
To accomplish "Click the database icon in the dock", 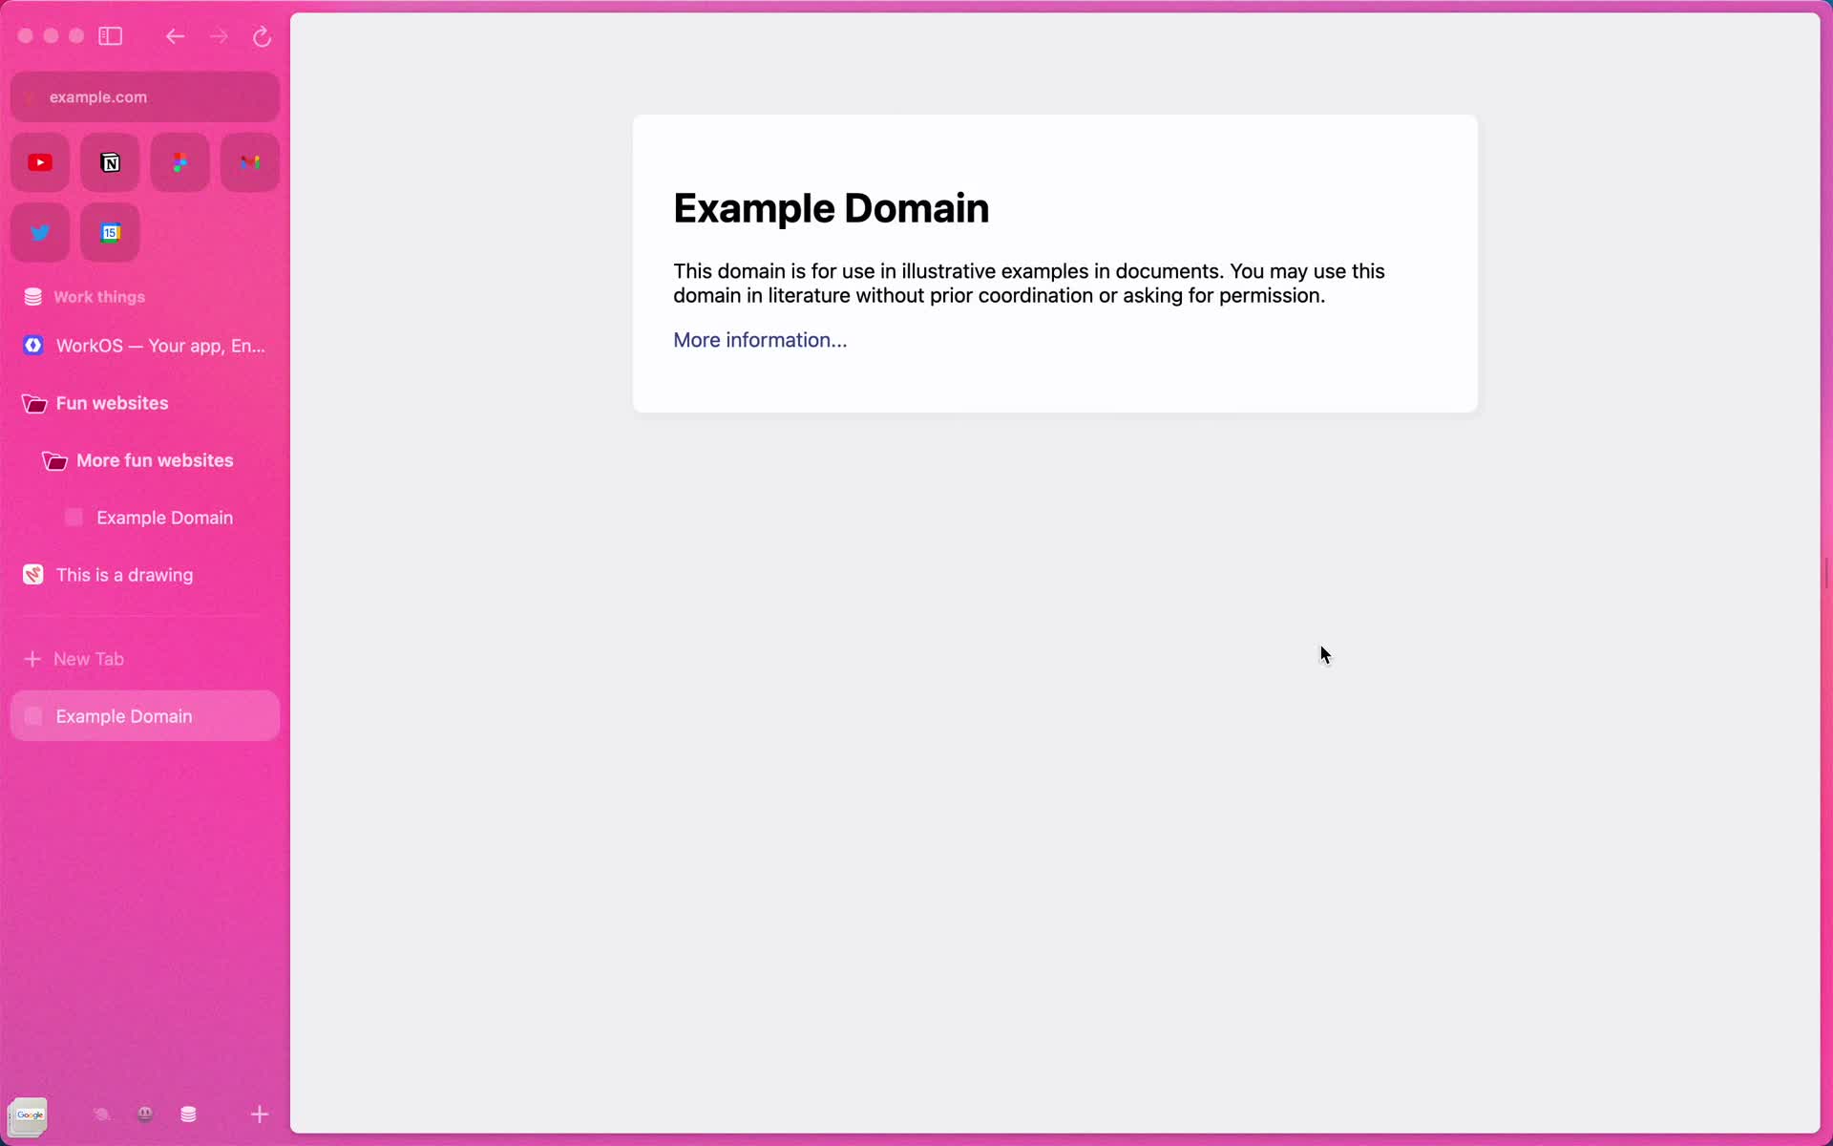I will (189, 1114).
